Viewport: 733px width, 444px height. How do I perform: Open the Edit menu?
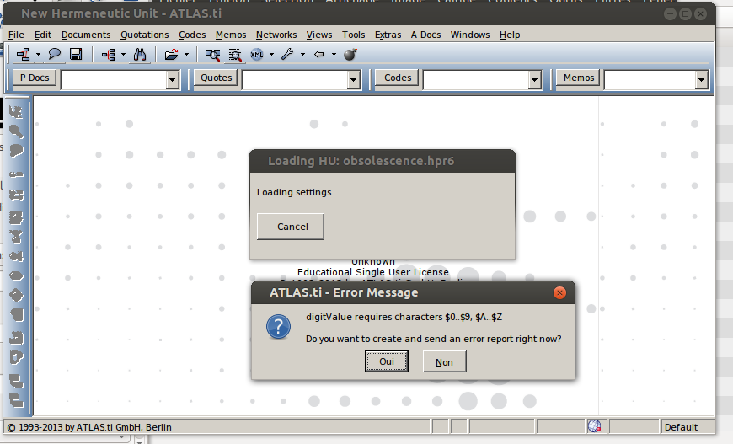pyautogui.click(x=42, y=35)
